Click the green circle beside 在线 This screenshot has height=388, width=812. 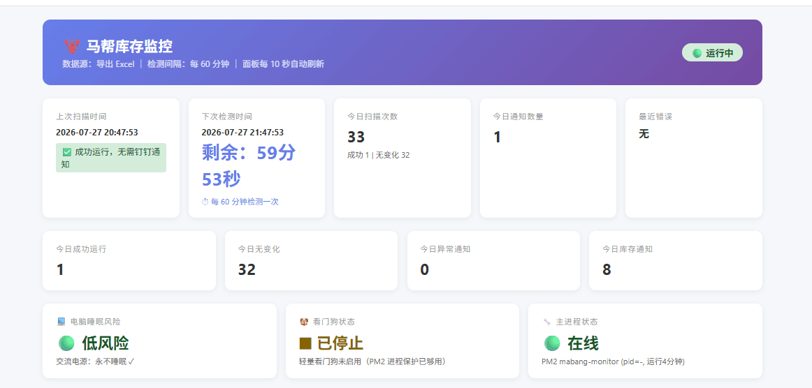[552, 343]
